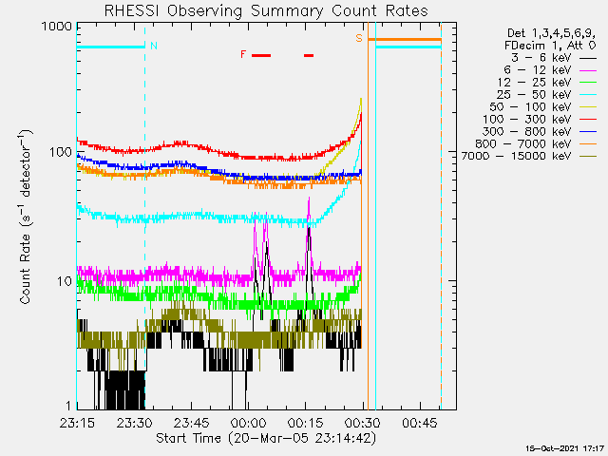608x456 pixels.
Task: Click the orange SAA interval bar at top right
Action: pos(405,40)
